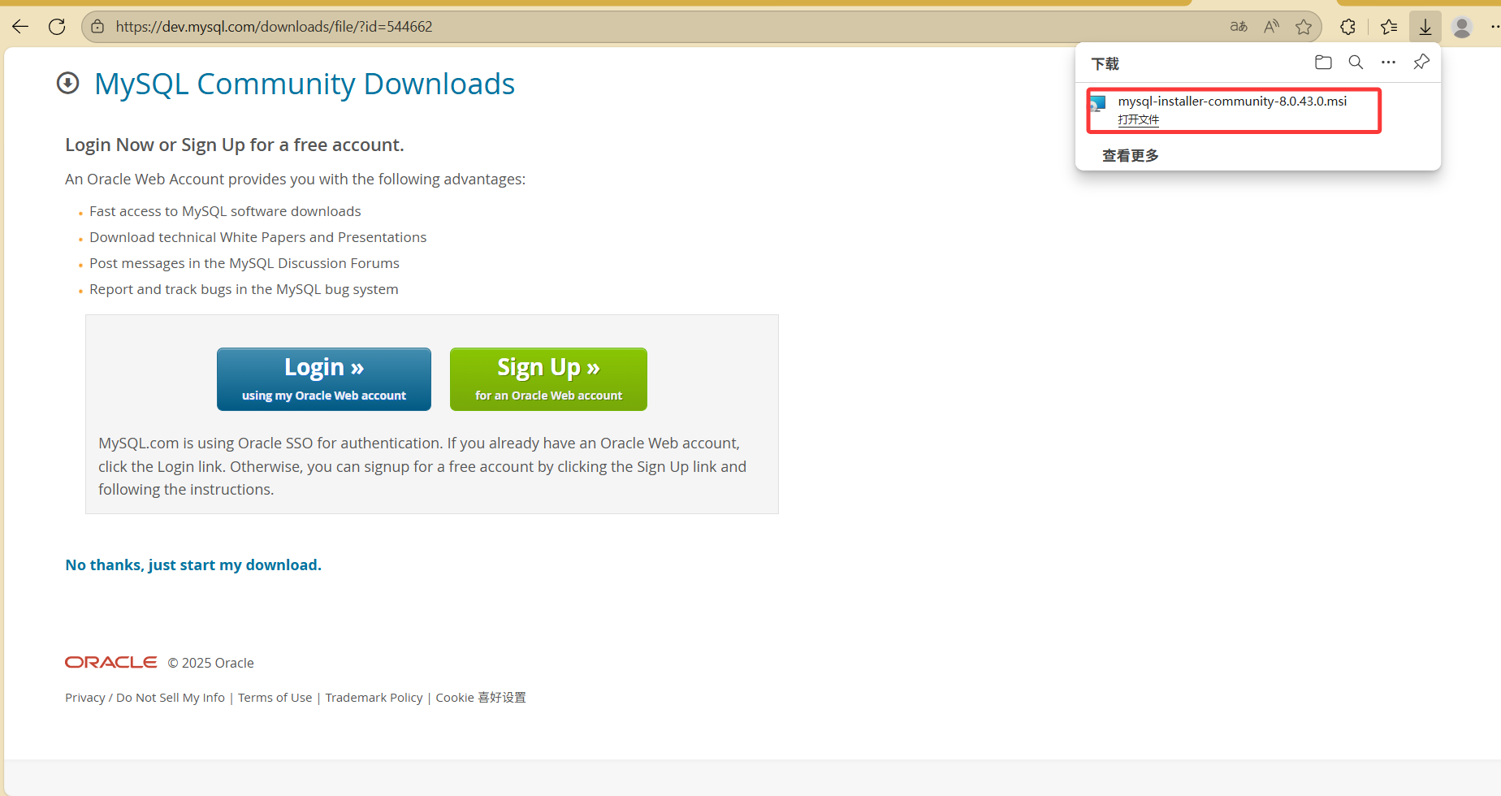
Task: Open more options in downloads panel
Action: pos(1389,63)
